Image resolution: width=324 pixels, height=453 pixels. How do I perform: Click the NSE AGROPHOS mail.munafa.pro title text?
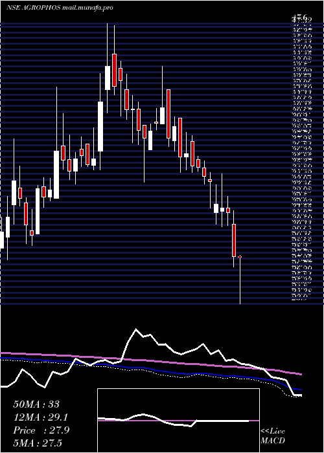pyautogui.click(x=60, y=8)
